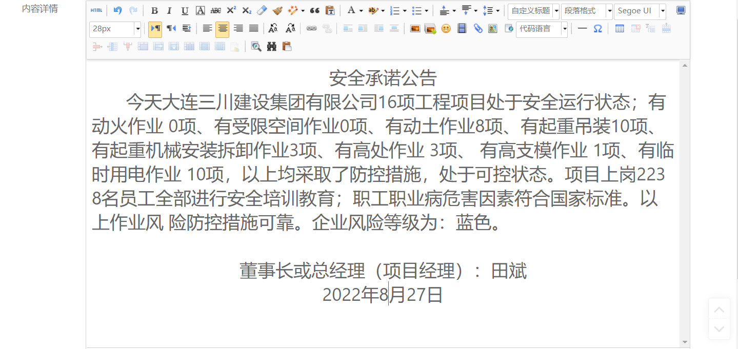This screenshot has width=738, height=349.
Task: Open paragraph spacing after dropdown
Action: click(x=475, y=11)
